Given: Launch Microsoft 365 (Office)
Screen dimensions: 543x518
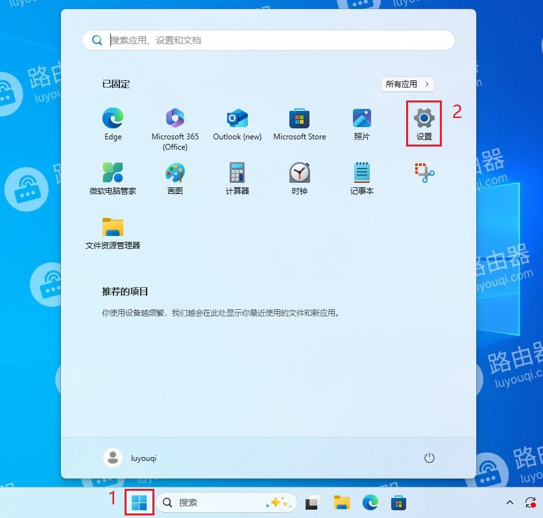Looking at the screenshot, I should pos(175,129).
